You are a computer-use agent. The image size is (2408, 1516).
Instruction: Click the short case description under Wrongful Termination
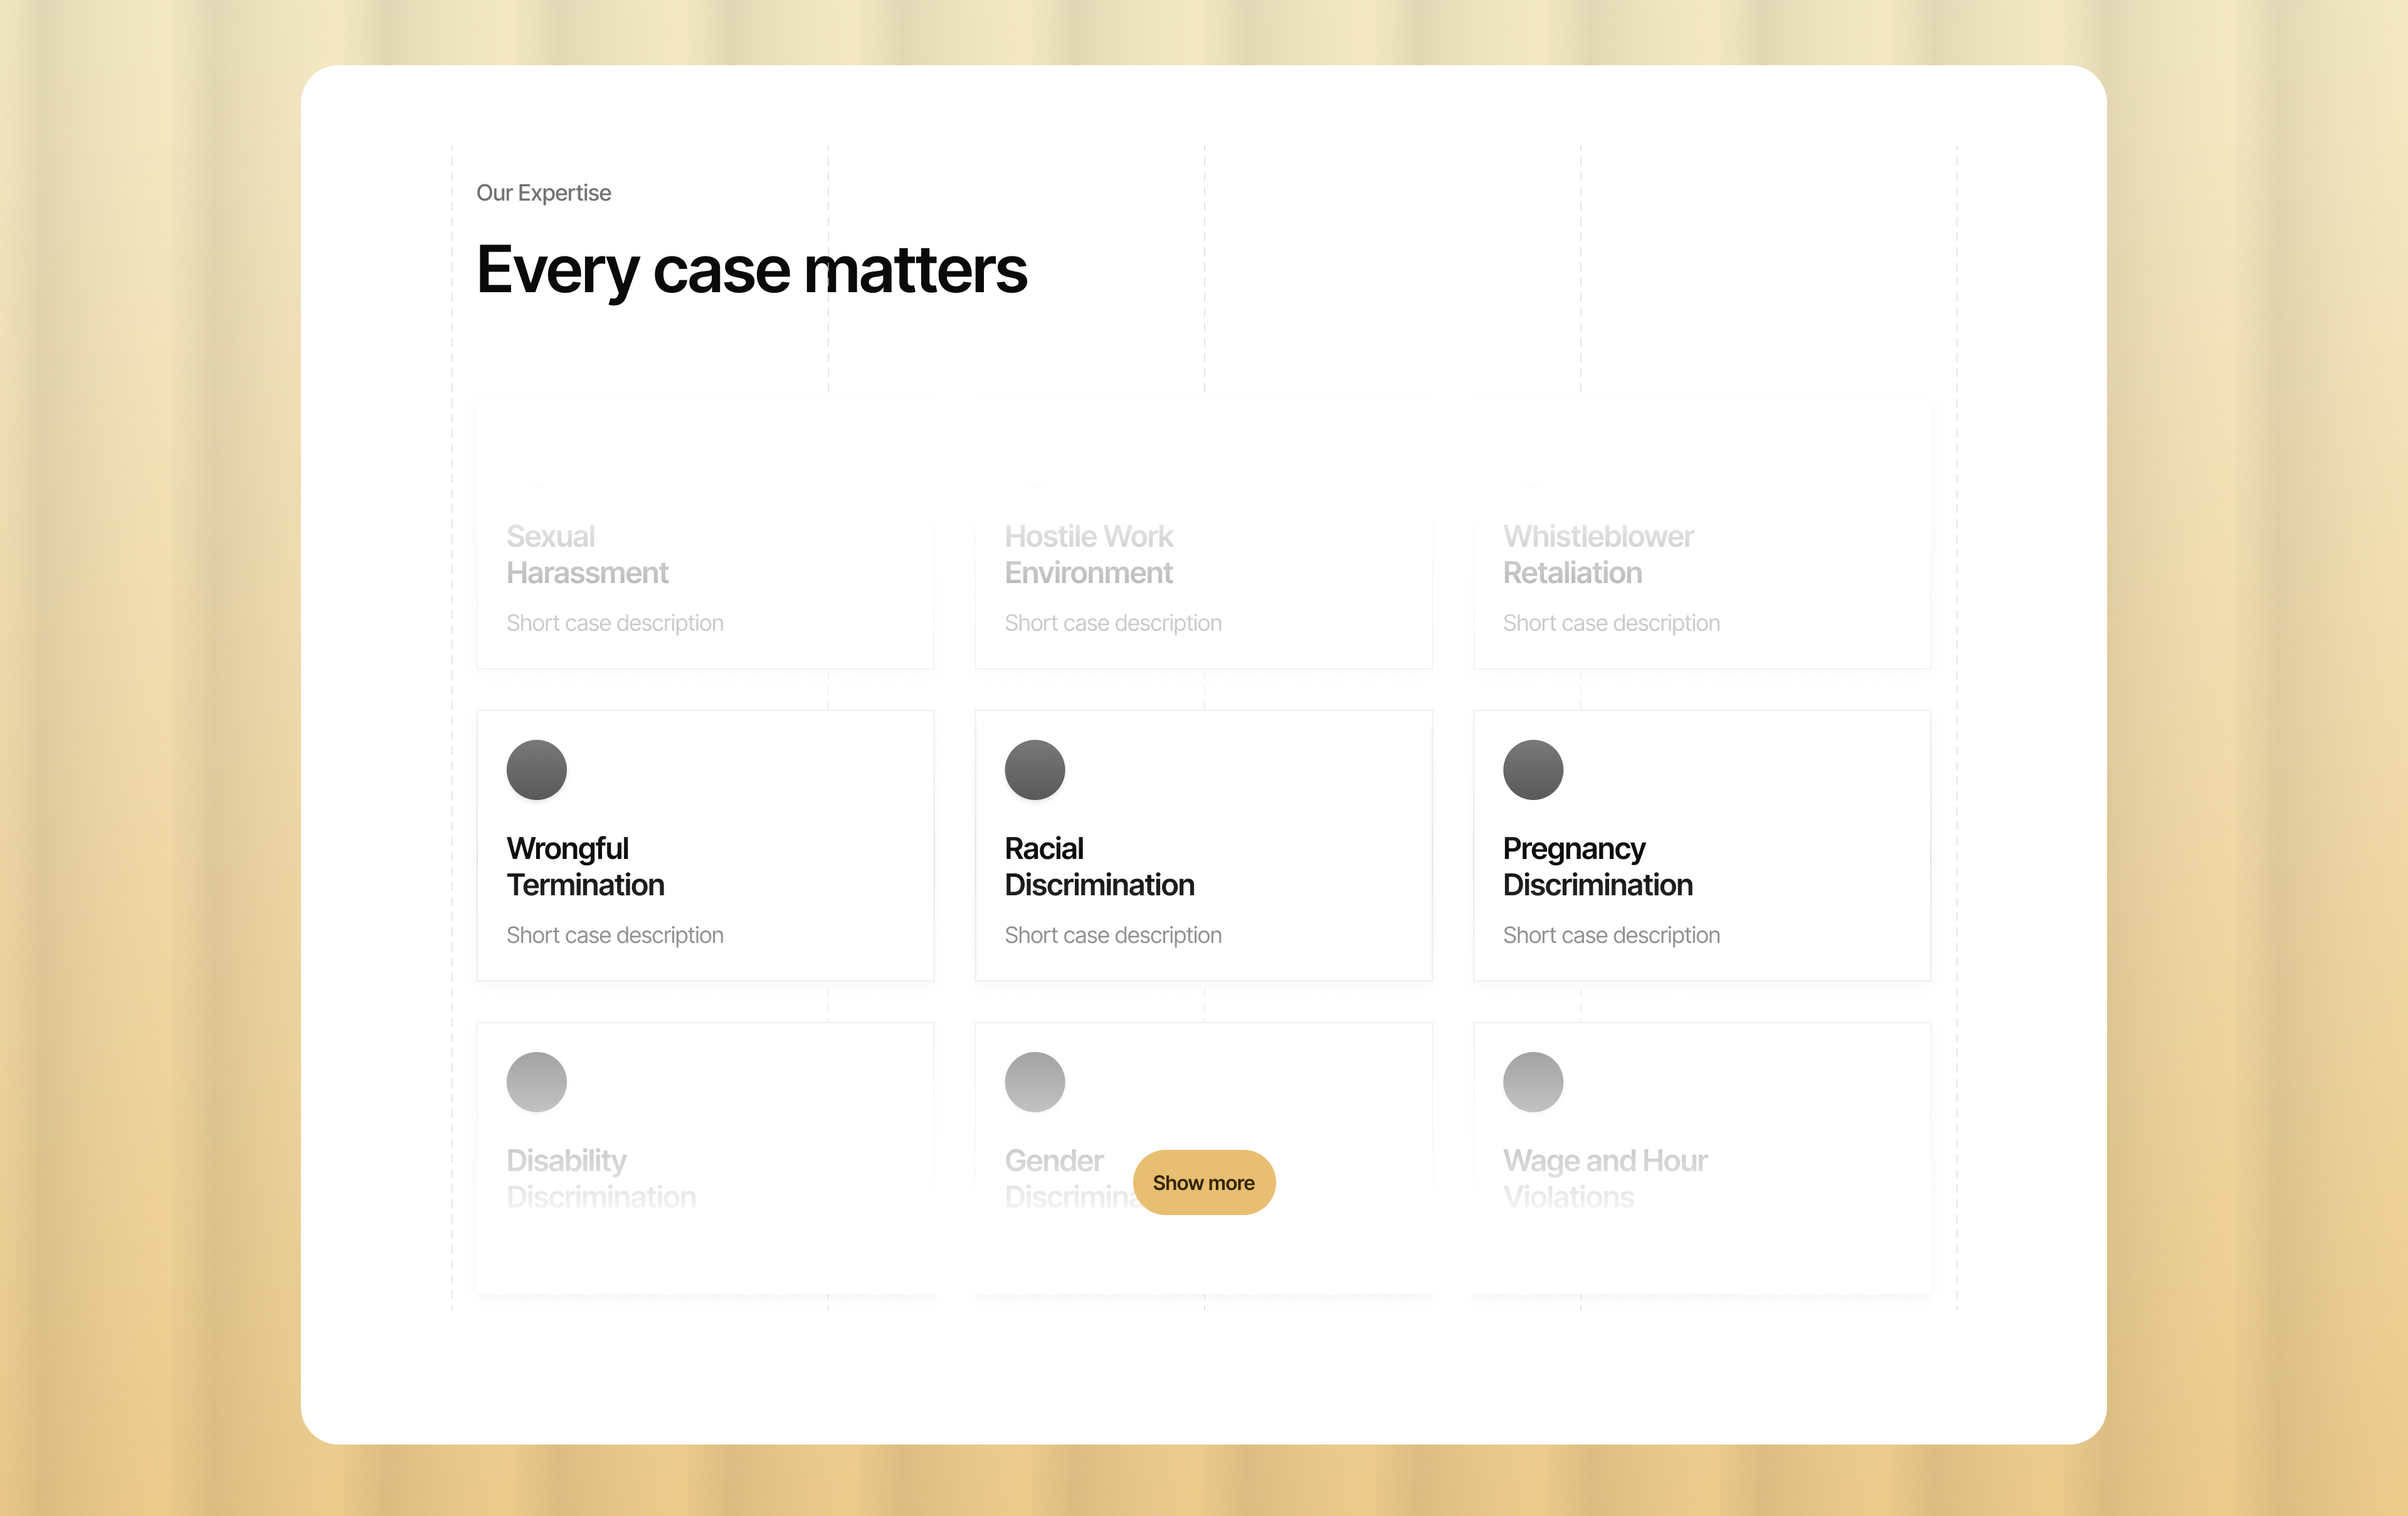[615, 934]
